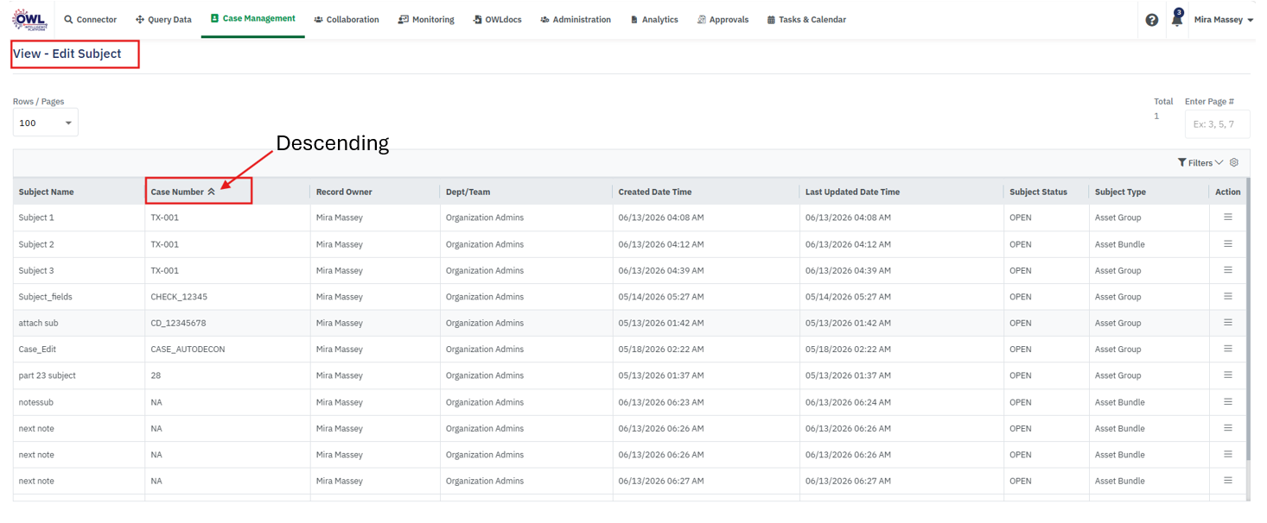Click case number 28 cell
This screenshot has width=1267, height=523.
pyautogui.click(x=156, y=375)
